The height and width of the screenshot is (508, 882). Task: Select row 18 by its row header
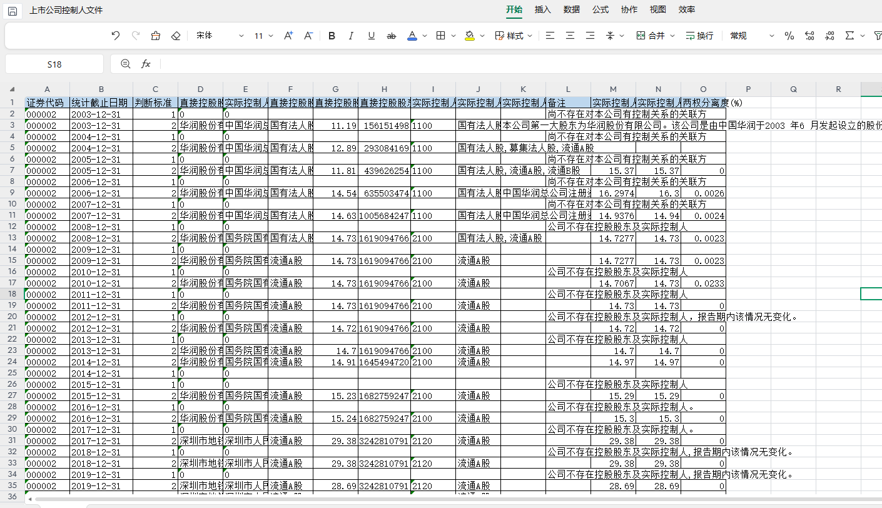pos(12,294)
